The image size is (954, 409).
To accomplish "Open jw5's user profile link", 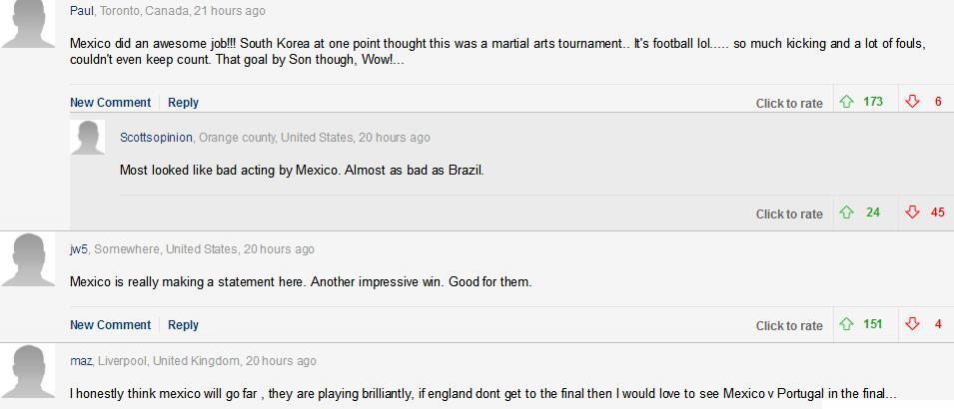I will coord(79,249).
